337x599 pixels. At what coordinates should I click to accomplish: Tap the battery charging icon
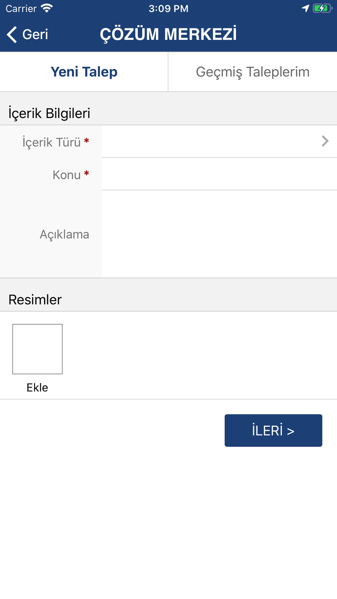click(x=322, y=8)
